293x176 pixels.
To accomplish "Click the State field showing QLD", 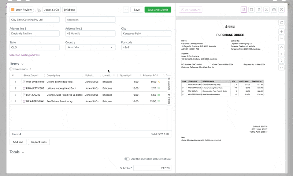I will tap(34, 47).
